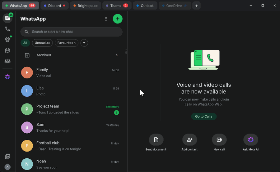280x172 pixels.
Task: Click into the Search or start a new chat field
Action: pyautogui.click(x=72, y=32)
